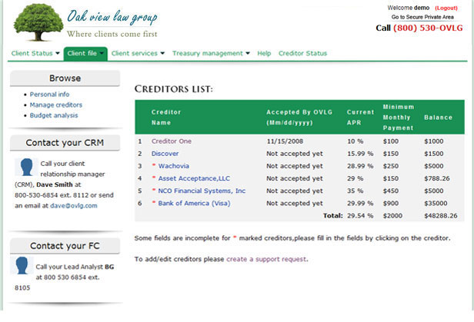Image resolution: width=474 pixels, height=322 pixels.
Task: Click the $900 minimum payment value
Action: pyautogui.click(x=391, y=203)
